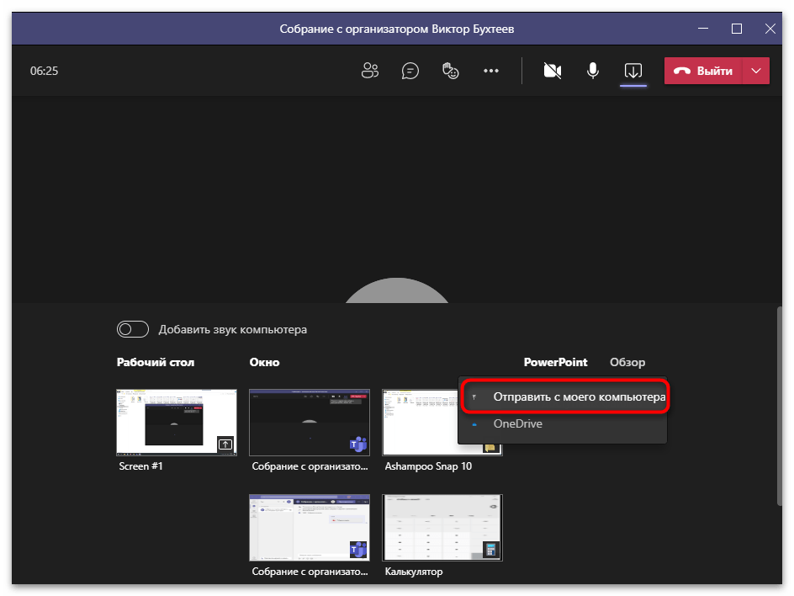Select the second Teams window in bottom row

[309, 527]
